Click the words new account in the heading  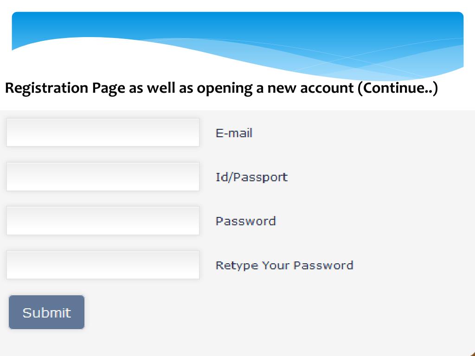tap(310, 88)
